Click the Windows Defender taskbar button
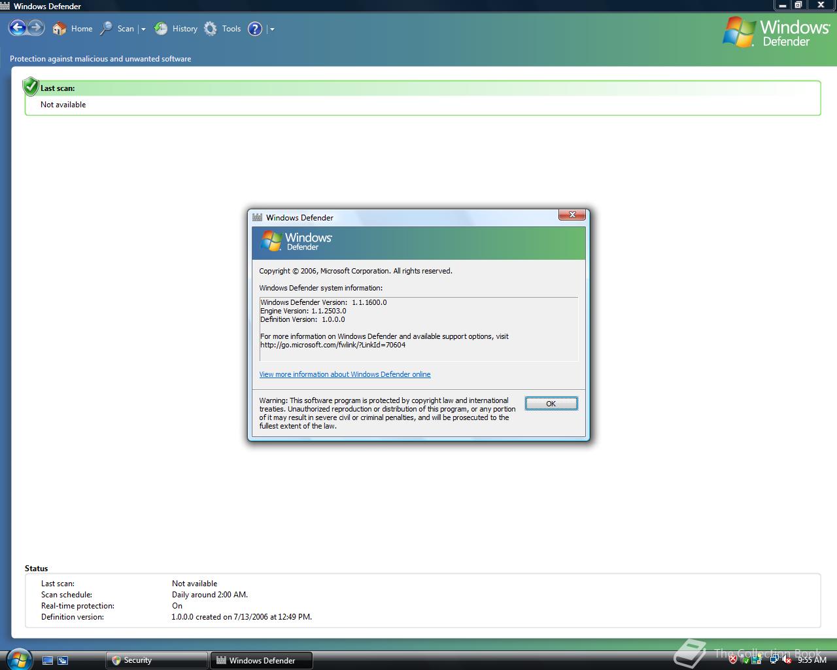The image size is (837, 670). point(262,660)
